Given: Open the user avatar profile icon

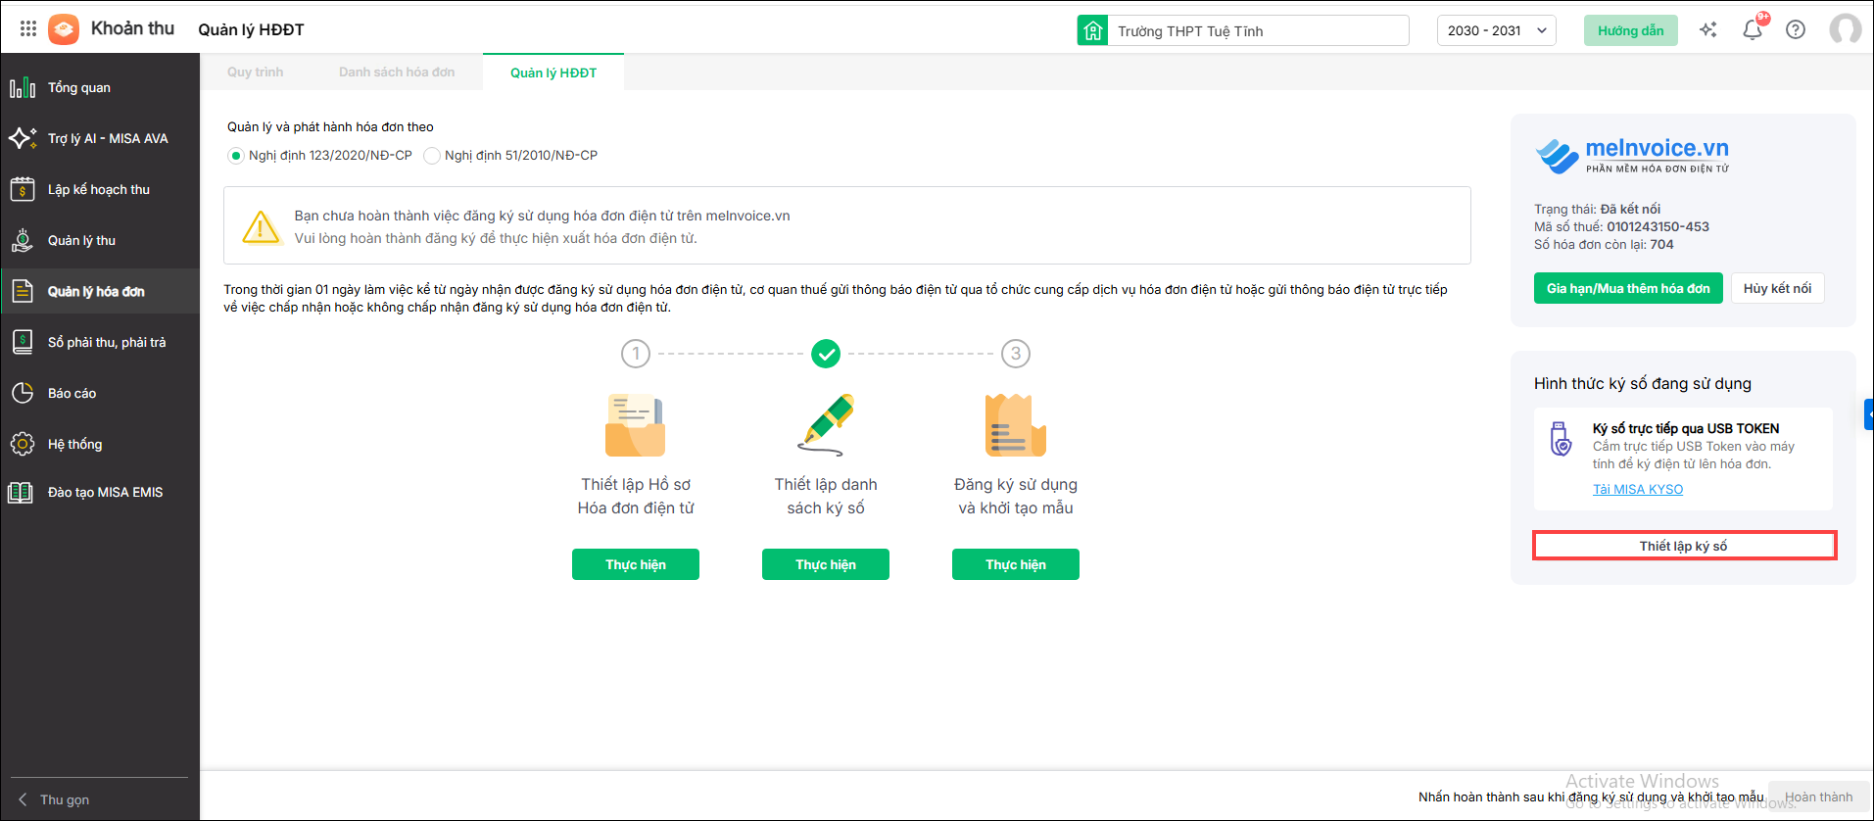Looking at the screenshot, I should tap(1845, 29).
